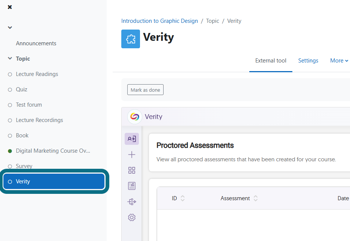
Task: Click Topic in the breadcrumb
Action: coord(213,21)
